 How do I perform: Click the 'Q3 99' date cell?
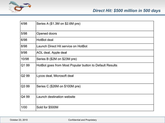pos(28,89)
